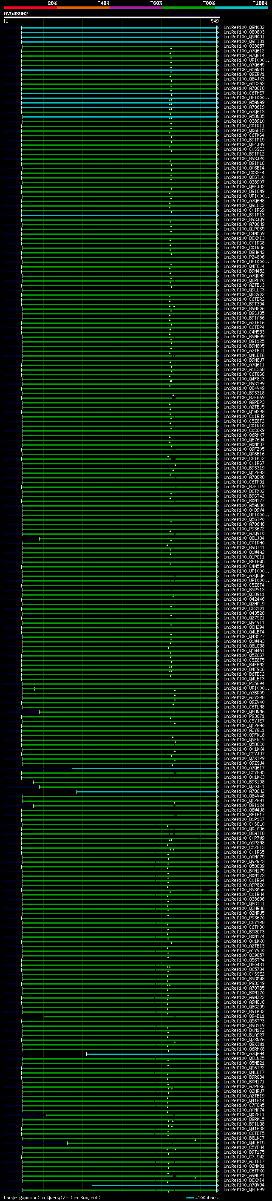Choose hit UniRef100_A5ANB1

244,69
